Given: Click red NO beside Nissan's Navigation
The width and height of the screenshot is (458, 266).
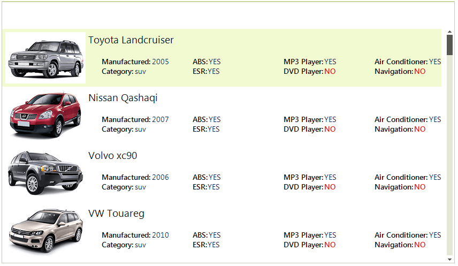Looking at the screenshot, I should point(419,129).
